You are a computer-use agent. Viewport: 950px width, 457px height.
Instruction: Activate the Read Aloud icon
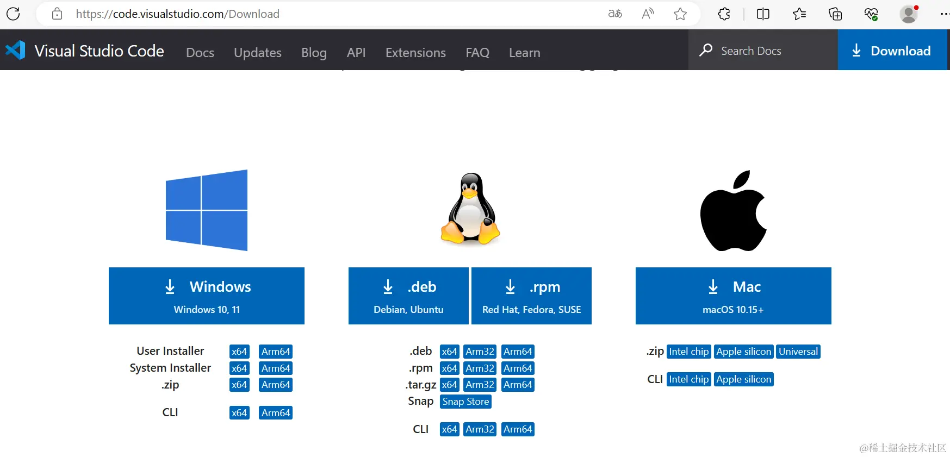point(648,14)
